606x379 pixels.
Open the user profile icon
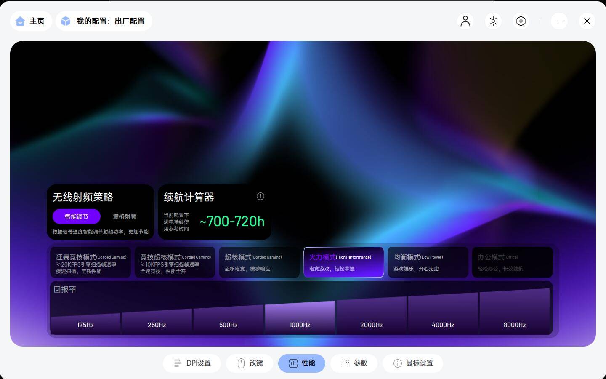click(465, 21)
